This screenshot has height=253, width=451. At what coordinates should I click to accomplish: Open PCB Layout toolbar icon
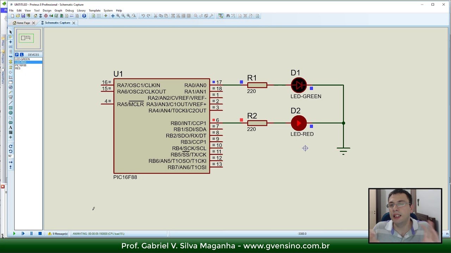(x=46, y=16)
